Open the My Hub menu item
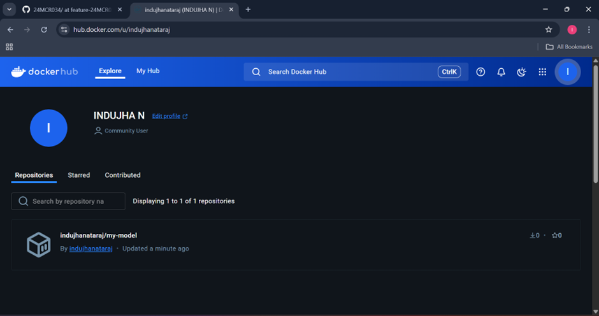The image size is (599, 316). (148, 71)
